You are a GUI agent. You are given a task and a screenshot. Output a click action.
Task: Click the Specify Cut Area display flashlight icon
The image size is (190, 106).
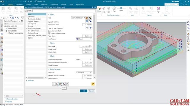(x=90, y=21)
